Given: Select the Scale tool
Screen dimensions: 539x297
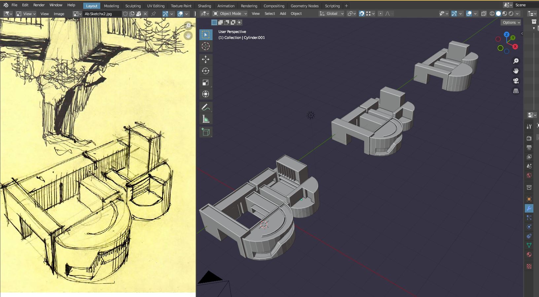Looking at the screenshot, I should click(206, 82).
